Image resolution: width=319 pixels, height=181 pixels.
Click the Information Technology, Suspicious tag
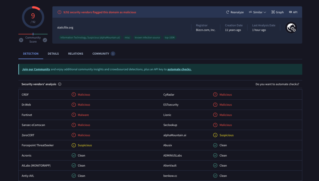[90, 37]
